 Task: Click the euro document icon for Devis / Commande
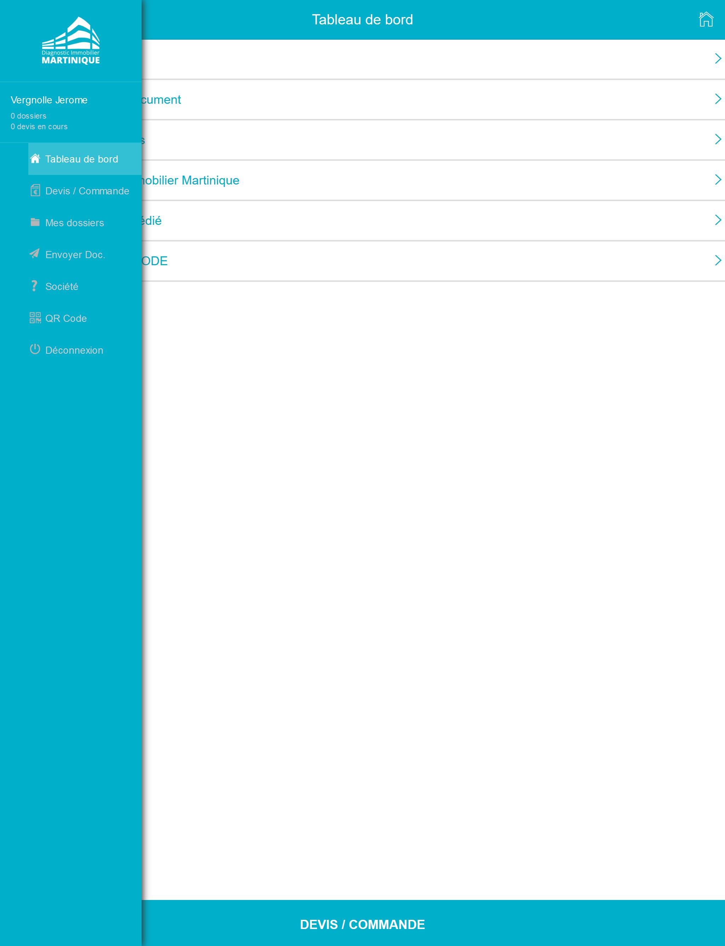point(35,190)
